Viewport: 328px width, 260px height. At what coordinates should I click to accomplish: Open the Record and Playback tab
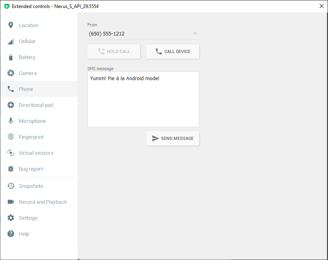click(x=43, y=202)
